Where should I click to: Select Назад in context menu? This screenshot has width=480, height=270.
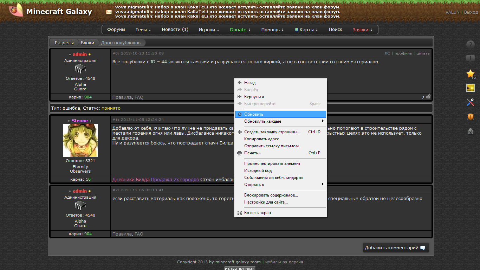[280, 83]
